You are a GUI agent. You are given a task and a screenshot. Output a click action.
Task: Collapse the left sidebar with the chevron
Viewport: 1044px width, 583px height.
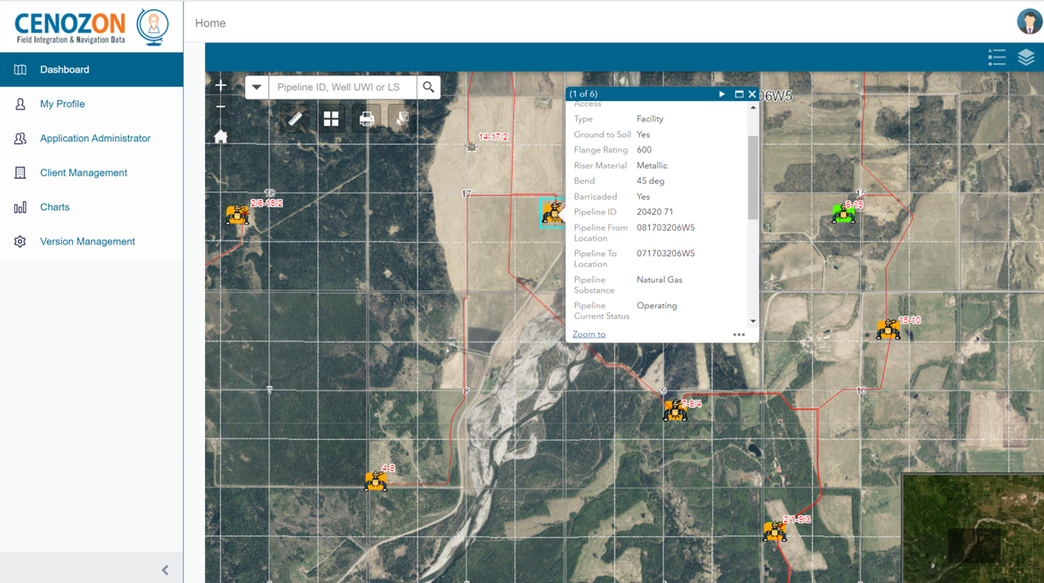(x=165, y=570)
